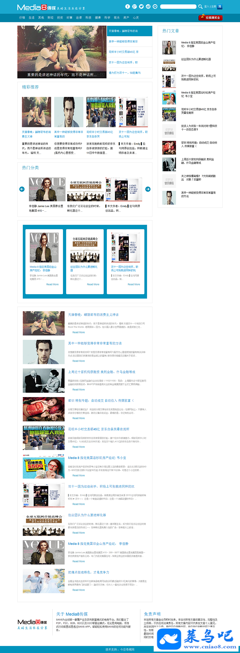Click Read More on card 双十一因为这些剁手

pyautogui.click(x=134, y=284)
